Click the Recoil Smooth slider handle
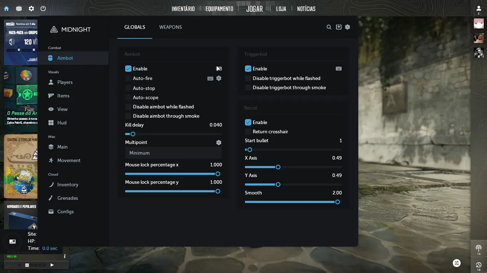Screen dimensions: 487x273 [337, 202]
